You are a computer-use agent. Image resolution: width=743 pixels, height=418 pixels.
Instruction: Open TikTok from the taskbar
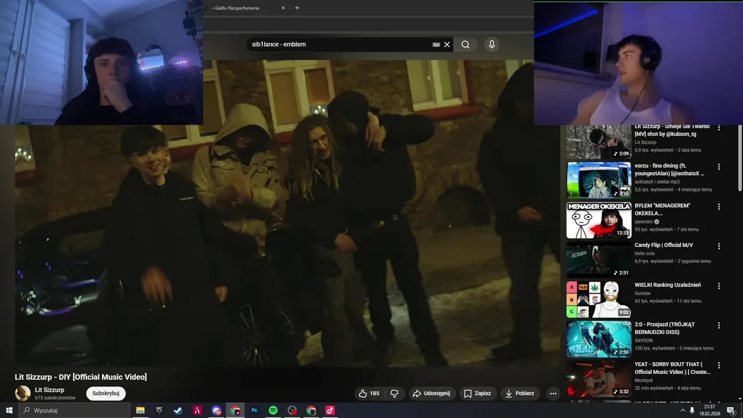point(330,410)
